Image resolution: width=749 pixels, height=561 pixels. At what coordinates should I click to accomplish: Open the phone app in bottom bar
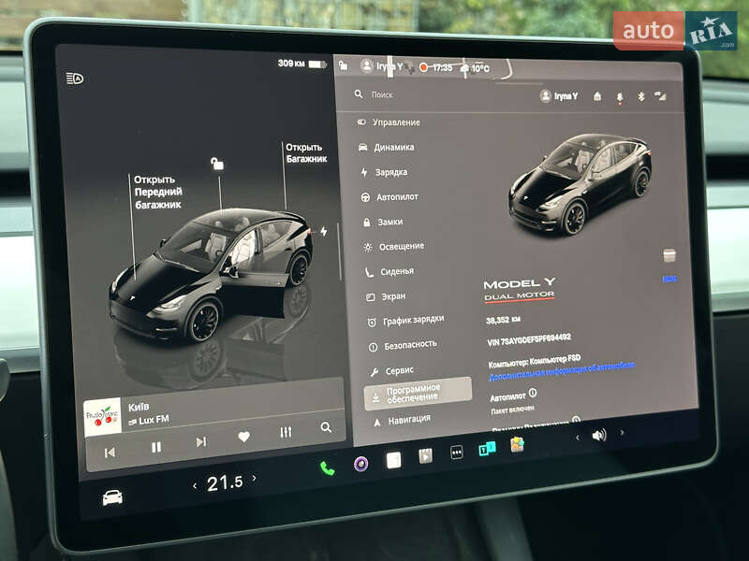pyautogui.click(x=327, y=468)
